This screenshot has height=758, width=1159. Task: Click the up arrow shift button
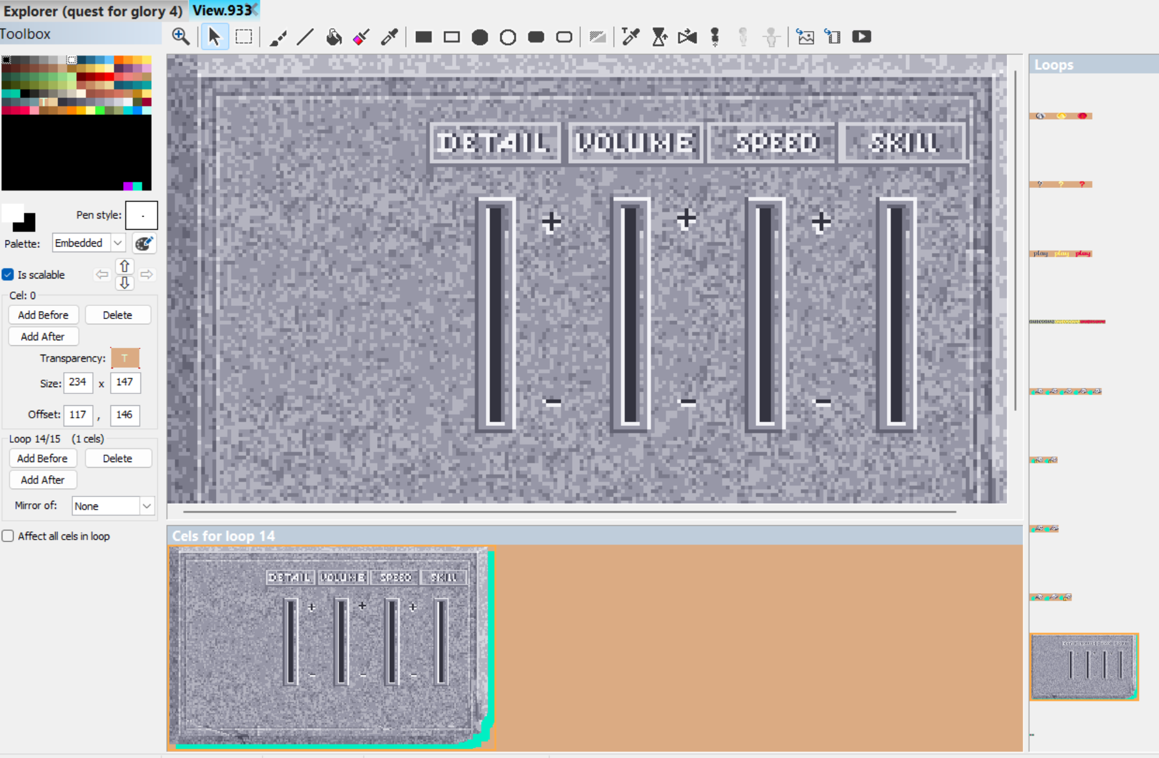pyautogui.click(x=124, y=267)
